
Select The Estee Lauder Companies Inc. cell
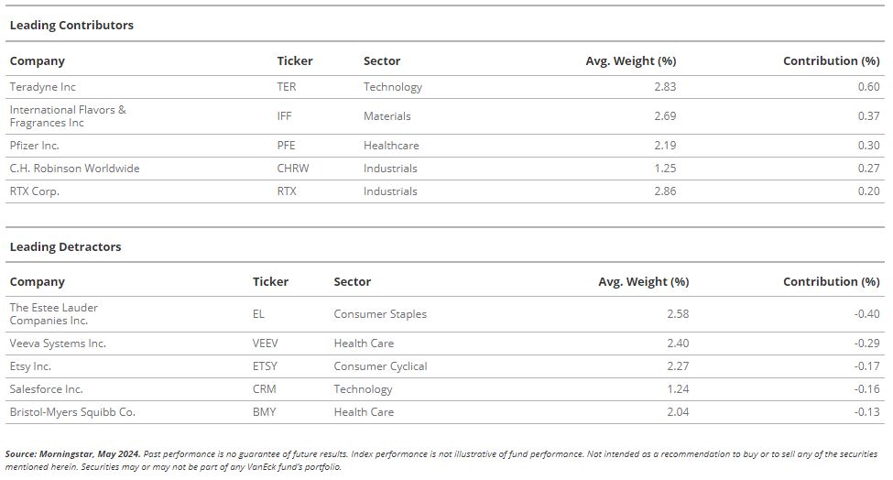tap(53, 313)
